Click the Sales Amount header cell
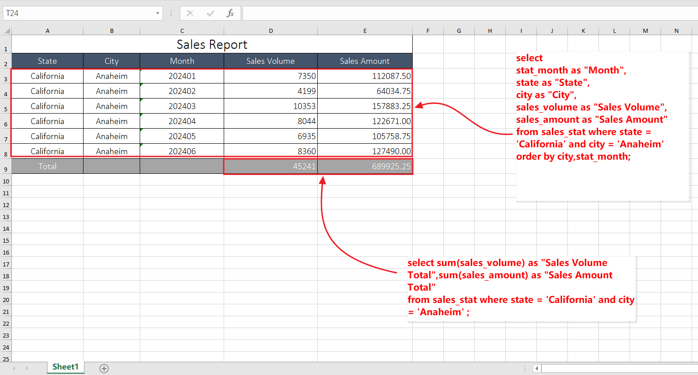698x375 pixels. pos(365,61)
